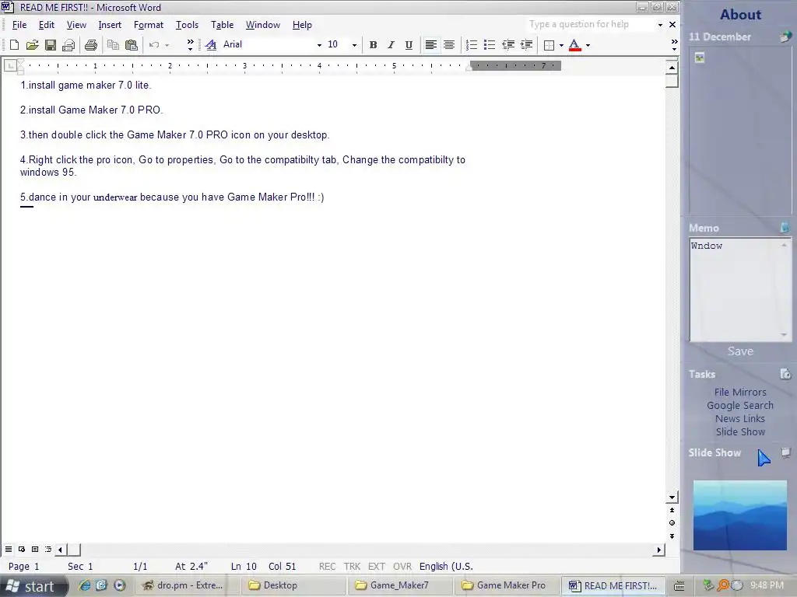Image resolution: width=797 pixels, height=597 pixels.
Task: Expand the Formatting toolbar options chevron
Action: coord(674,45)
